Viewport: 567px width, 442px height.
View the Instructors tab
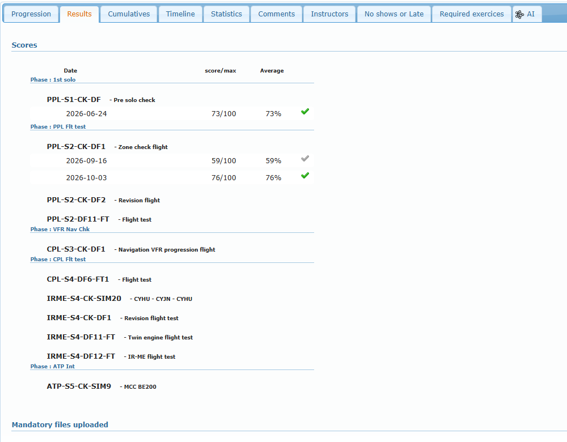tap(329, 14)
